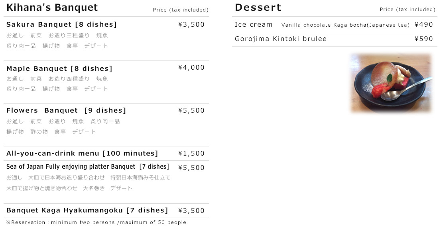
Task: Select the Flowers Banquet [9 dishes] title
Action: (x=66, y=111)
